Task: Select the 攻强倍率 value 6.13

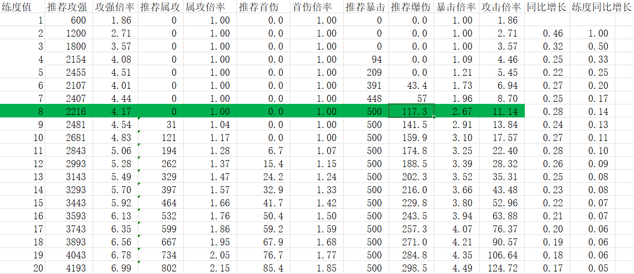Action: point(116,216)
